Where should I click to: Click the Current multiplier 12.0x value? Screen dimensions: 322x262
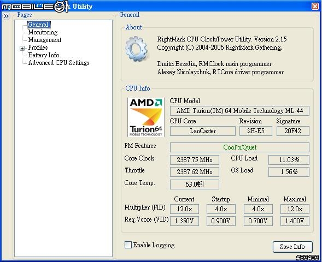click(184, 209)
